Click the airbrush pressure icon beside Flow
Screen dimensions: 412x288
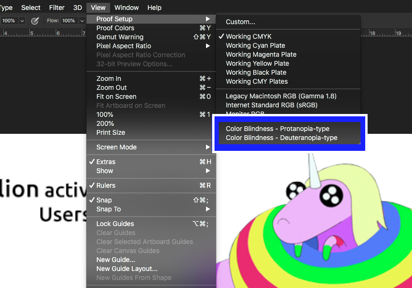[x=35, y=20]
